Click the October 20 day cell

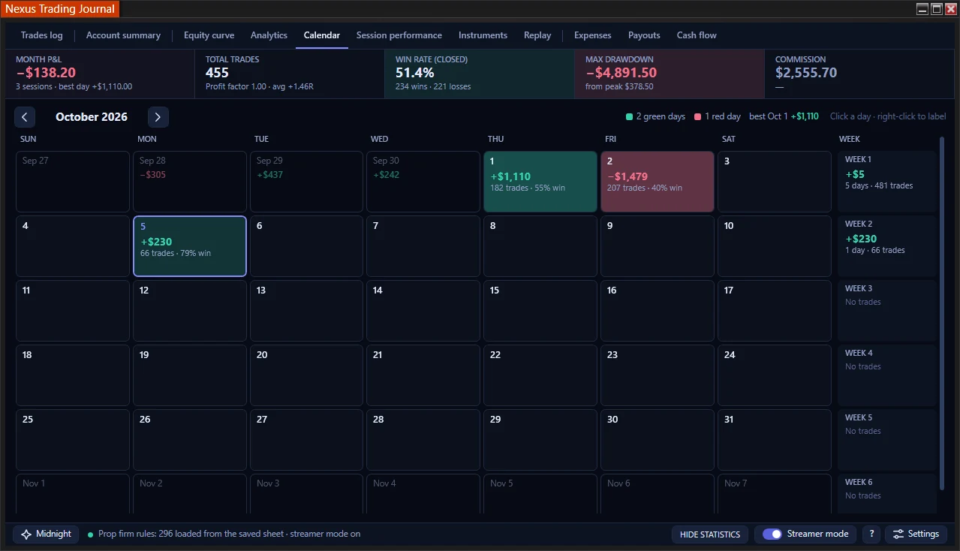(x=307, y=375)
